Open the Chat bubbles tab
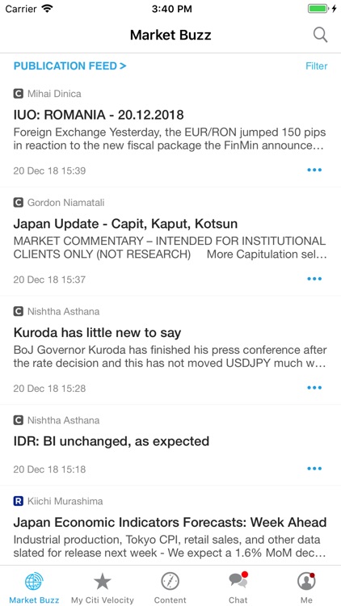Screen dimensions: 341x606 point(238,587)
